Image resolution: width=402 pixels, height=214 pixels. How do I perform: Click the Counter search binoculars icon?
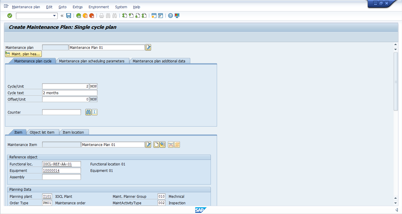88,112
